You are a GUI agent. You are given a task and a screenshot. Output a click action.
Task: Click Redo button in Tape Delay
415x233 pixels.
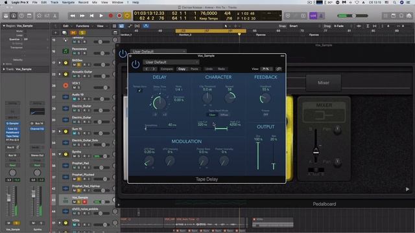[221, 69]
